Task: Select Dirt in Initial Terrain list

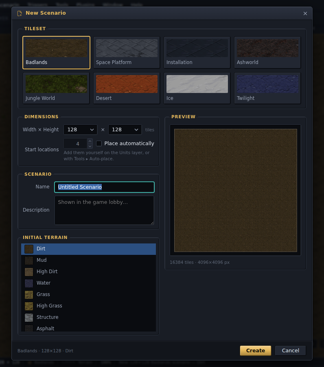Action: (89, 249)
